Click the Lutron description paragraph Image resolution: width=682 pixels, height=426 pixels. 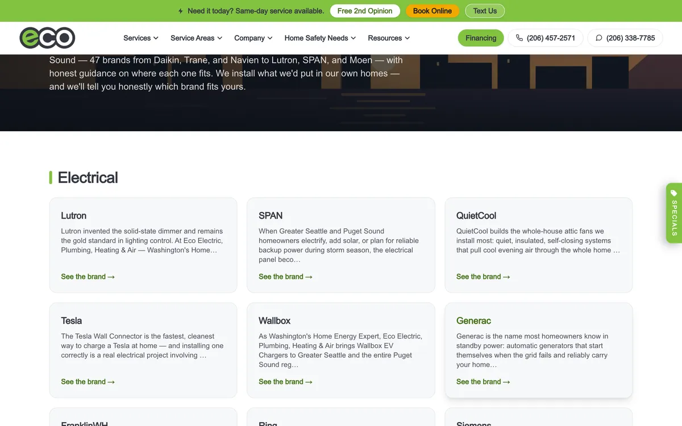click(x=142, y=241)
